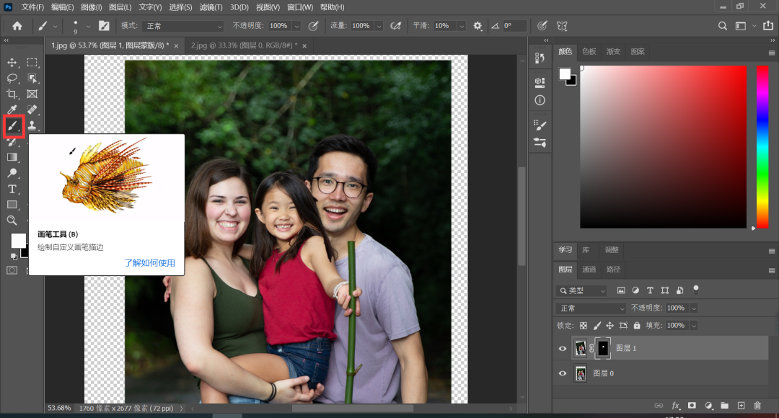Toggle pressure for opacity
The image size is (779, 418).
314,26
